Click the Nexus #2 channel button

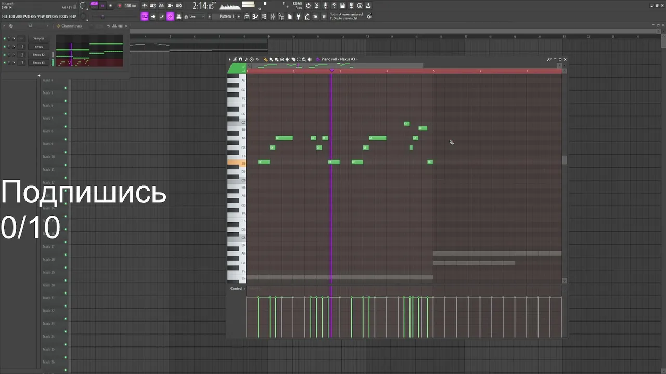(39, 55)
